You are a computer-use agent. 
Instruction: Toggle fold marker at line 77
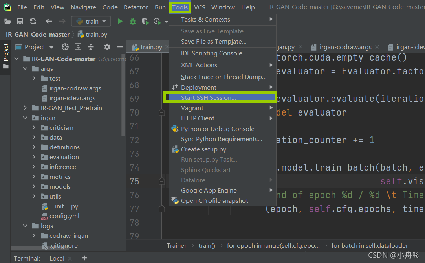coord(162,208)
